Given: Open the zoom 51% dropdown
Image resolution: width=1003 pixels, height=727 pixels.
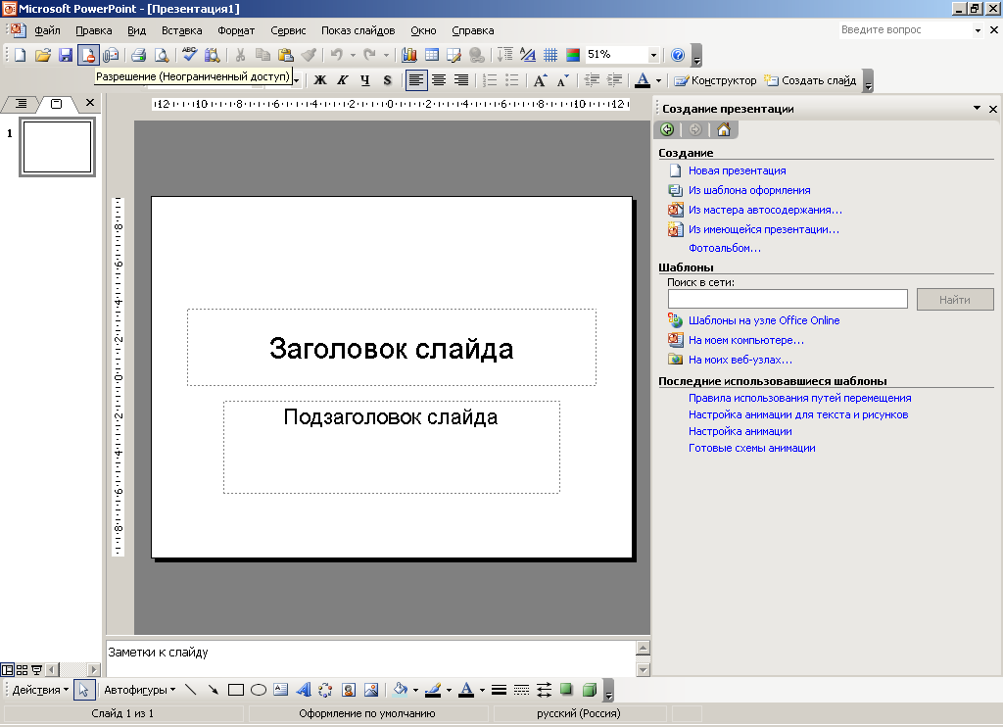Looking at the screenshot, I should pyautogui.click(x=653, y=55).
